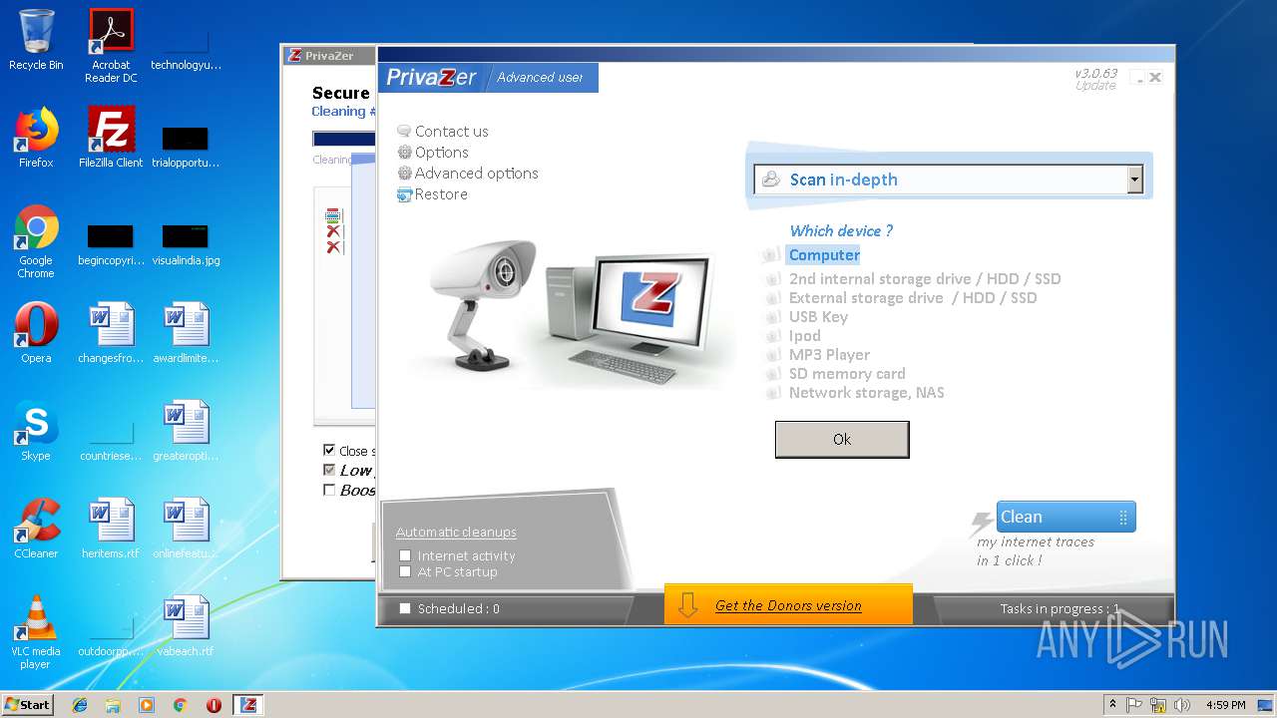Click the PrivaZer logo banner
1277x718 pixels.
coord(432,77)
